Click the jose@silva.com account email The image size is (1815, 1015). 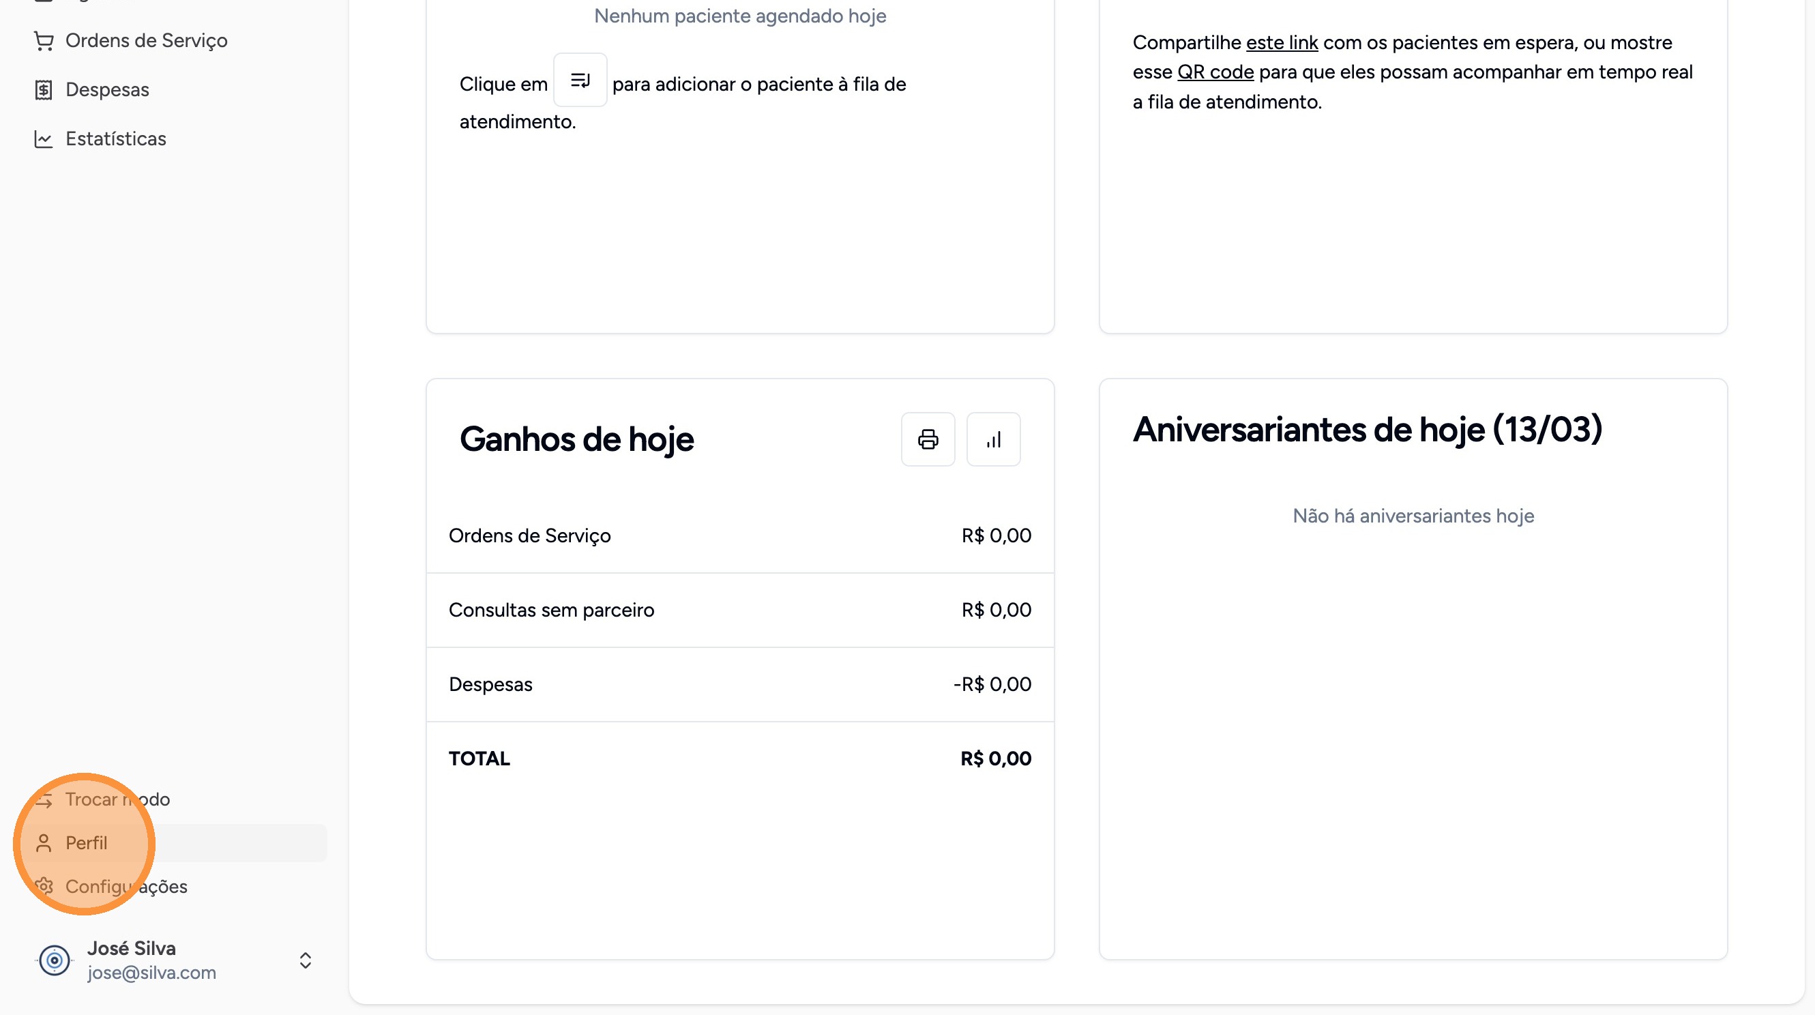pos(151,973)
